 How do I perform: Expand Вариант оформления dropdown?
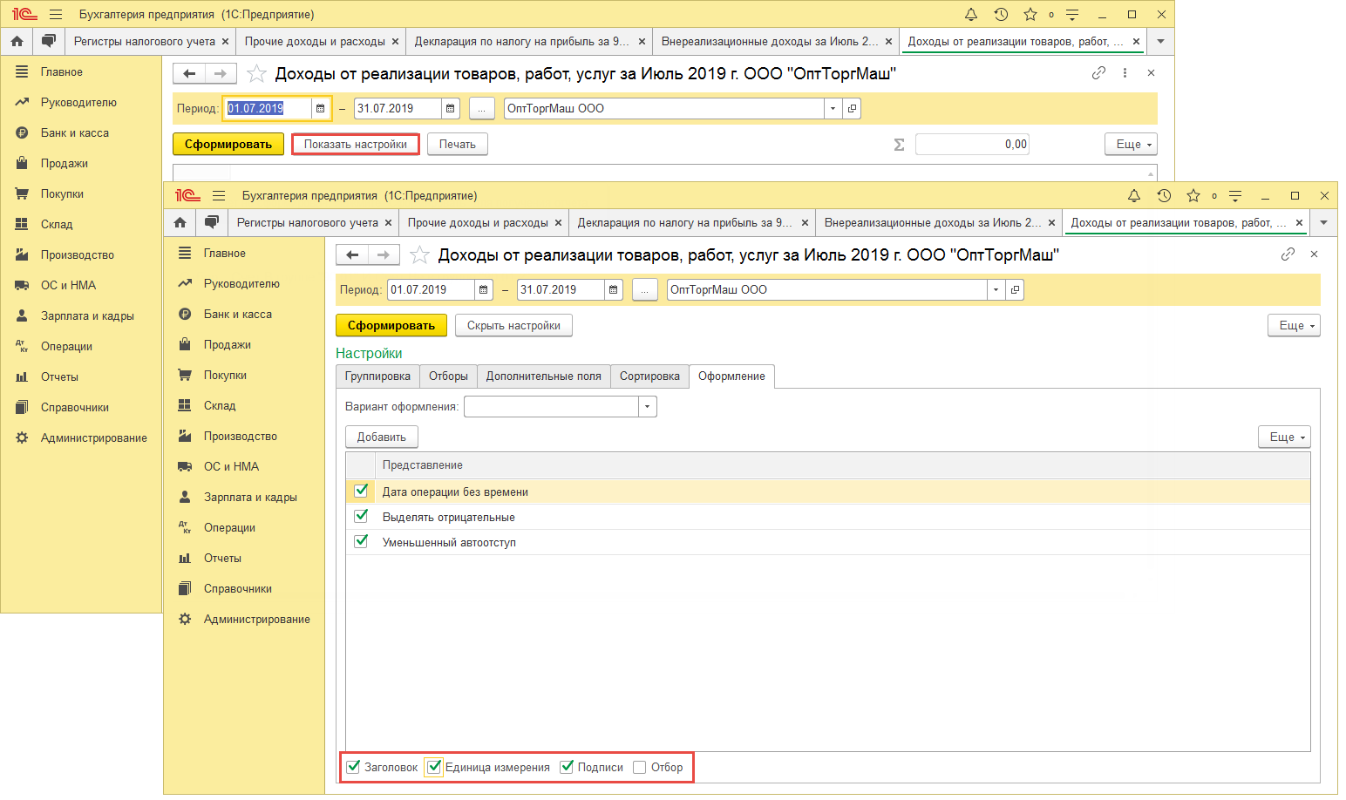click(647, 407)
